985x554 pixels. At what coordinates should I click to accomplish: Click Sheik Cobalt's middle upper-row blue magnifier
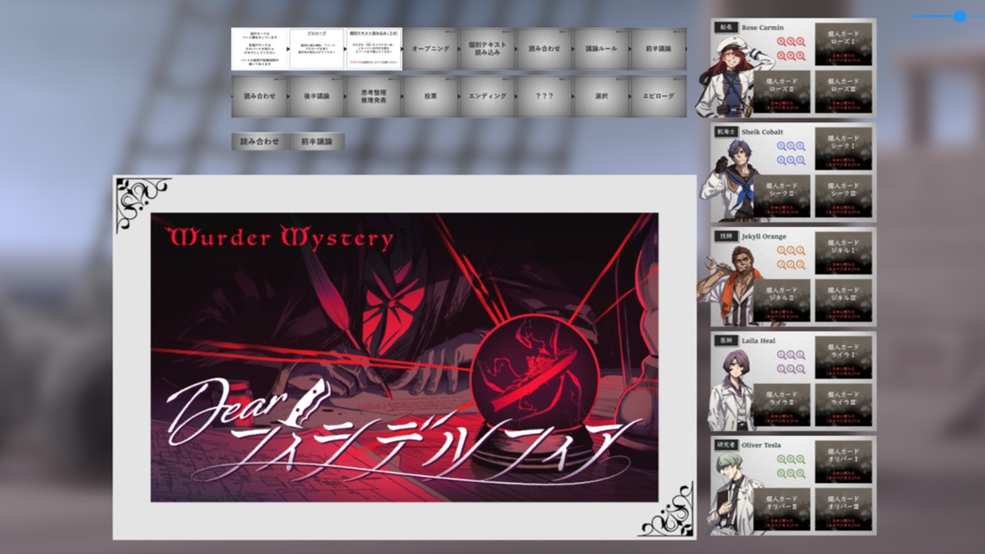point(791,146)
